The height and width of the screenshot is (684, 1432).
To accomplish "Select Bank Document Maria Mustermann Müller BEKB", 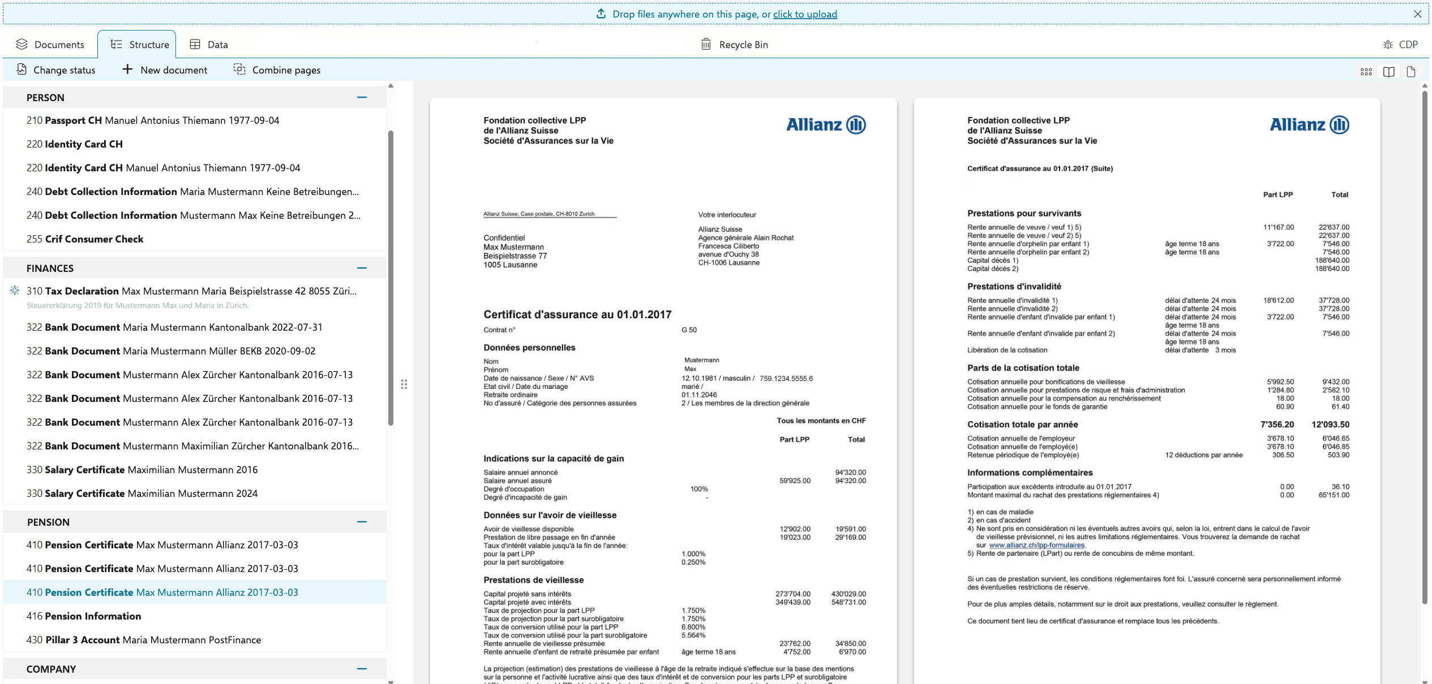I will coord(195,351).
